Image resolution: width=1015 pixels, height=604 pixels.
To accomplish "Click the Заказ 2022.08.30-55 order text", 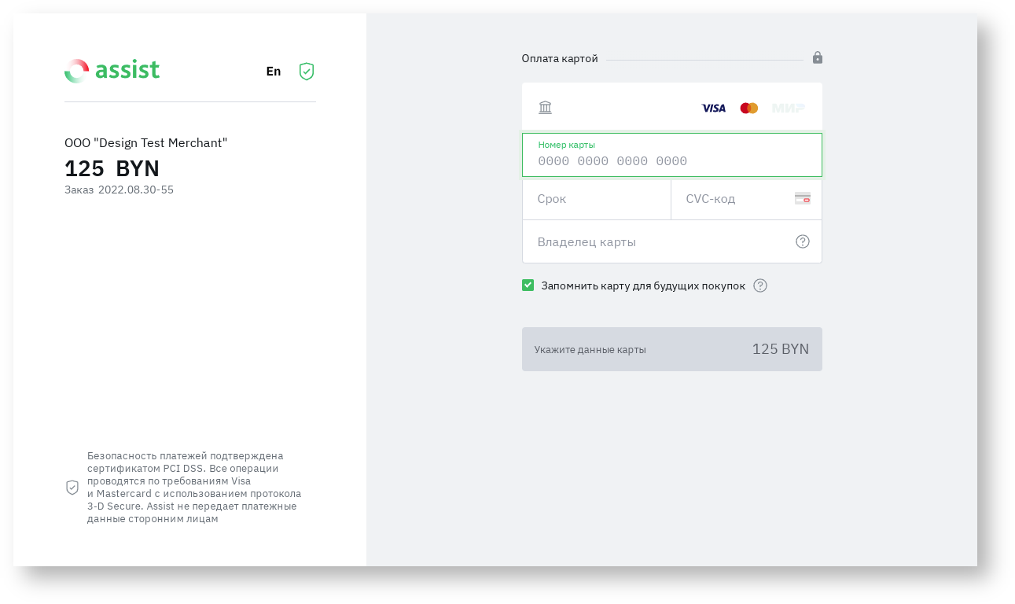I will coord(119,190).
